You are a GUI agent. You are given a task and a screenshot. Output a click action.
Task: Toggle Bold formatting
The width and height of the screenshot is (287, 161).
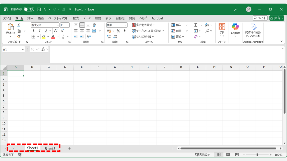33,31
